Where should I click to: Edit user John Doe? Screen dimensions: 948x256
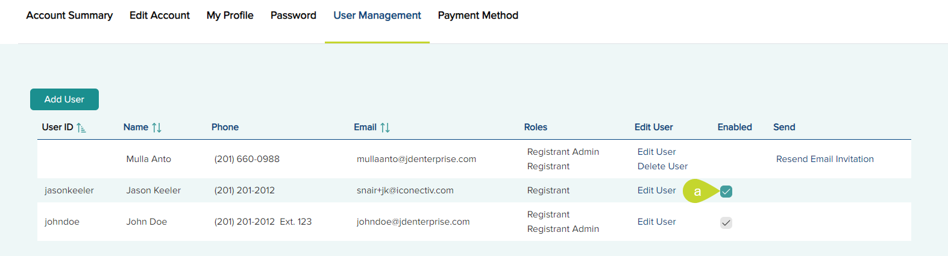tap(657, 222)
